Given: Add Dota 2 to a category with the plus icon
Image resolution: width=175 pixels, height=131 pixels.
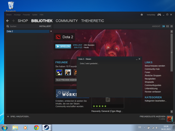Looking at the screenshot, I should point(51,31).
